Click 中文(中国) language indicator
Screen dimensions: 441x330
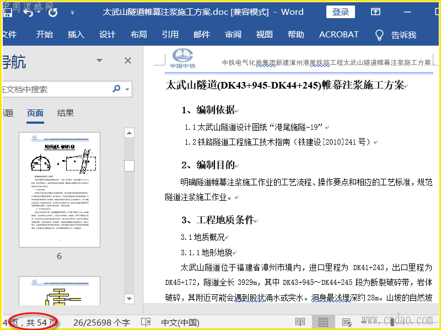(180, 323)
